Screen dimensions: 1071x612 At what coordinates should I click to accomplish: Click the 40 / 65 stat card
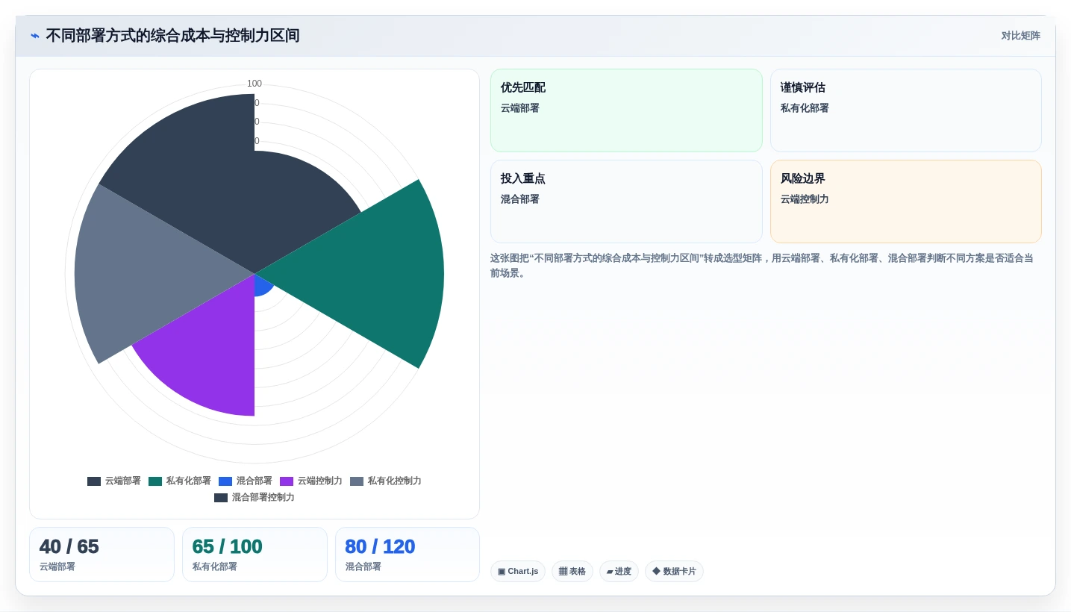click(102, 555)
